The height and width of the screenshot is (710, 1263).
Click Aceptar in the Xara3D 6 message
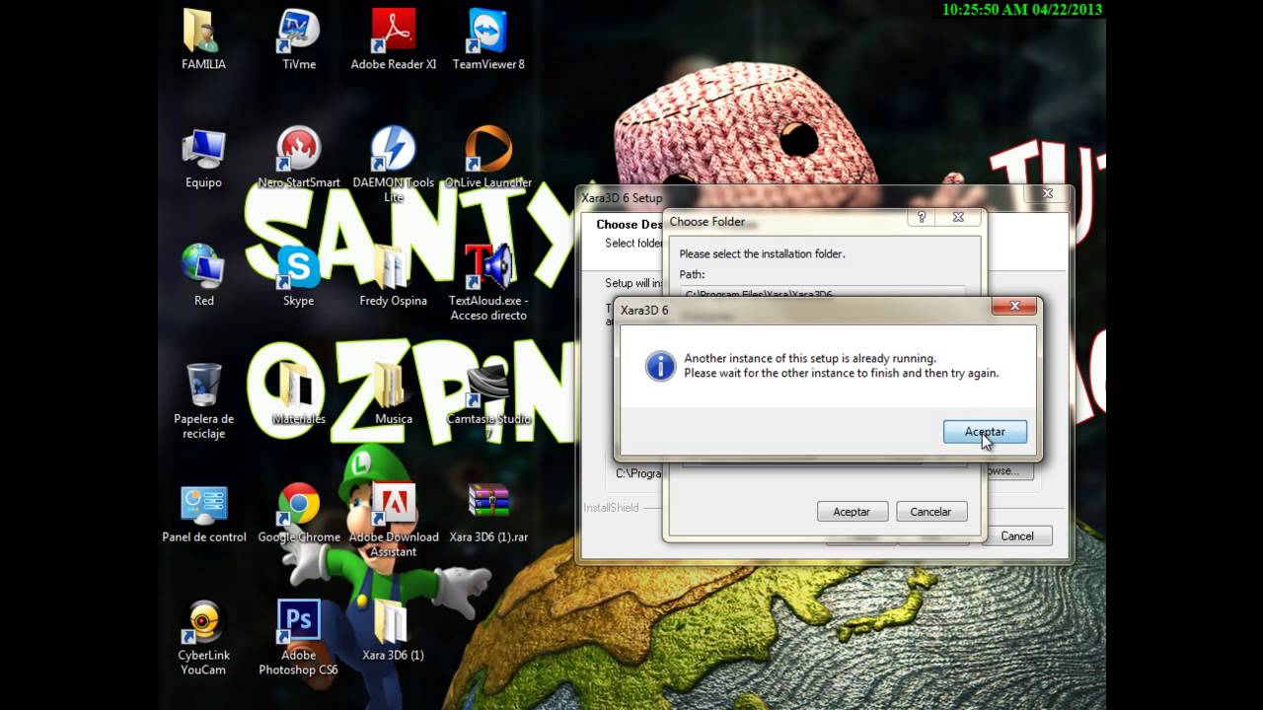(x=985, y=432)
